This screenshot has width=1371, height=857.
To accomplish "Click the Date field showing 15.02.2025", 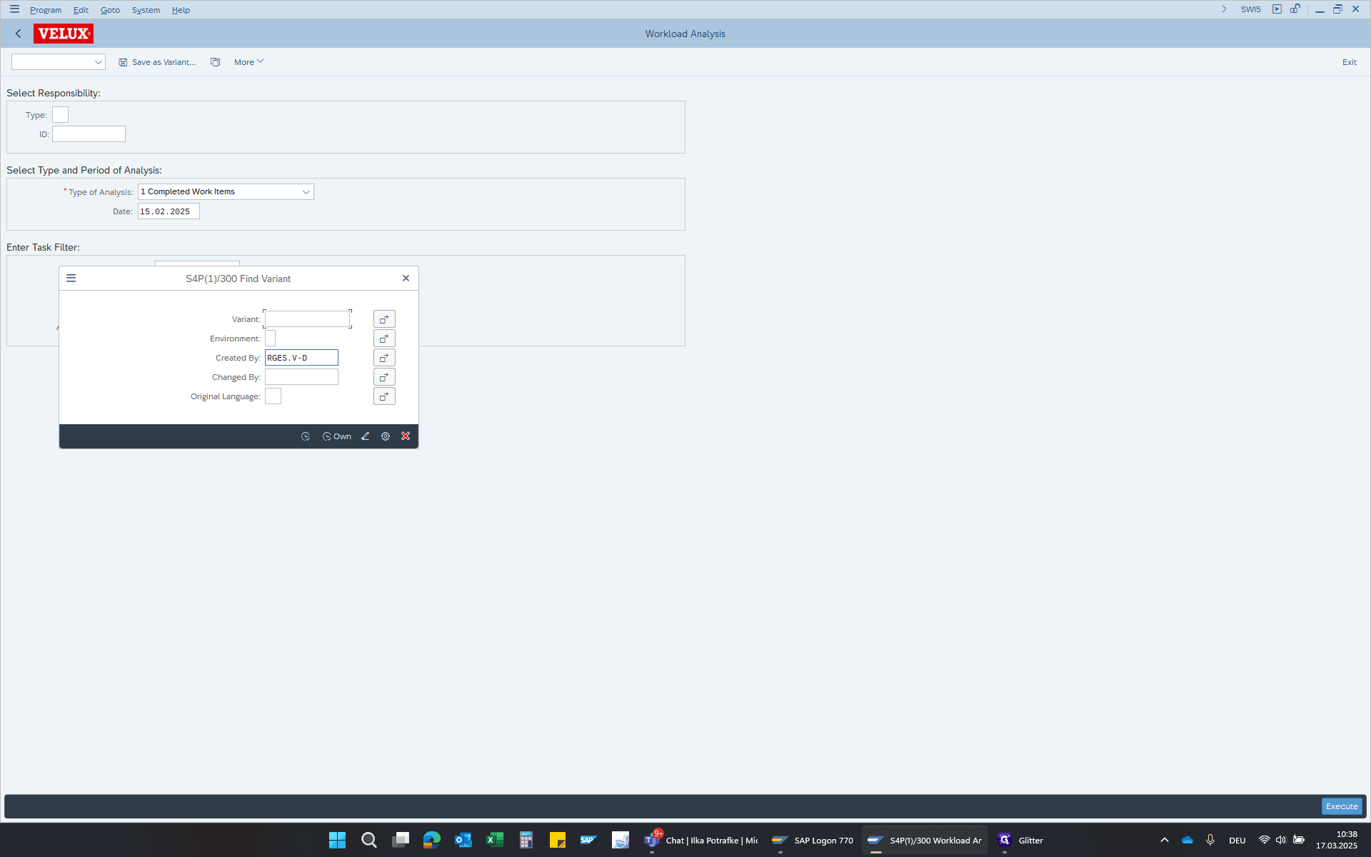I will pos(169,211).
